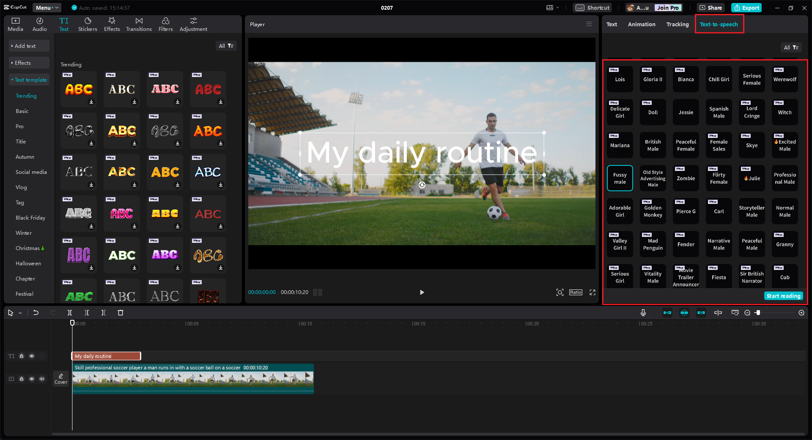
Task: Open the Adjustment panel
Action: pos(193,24)
